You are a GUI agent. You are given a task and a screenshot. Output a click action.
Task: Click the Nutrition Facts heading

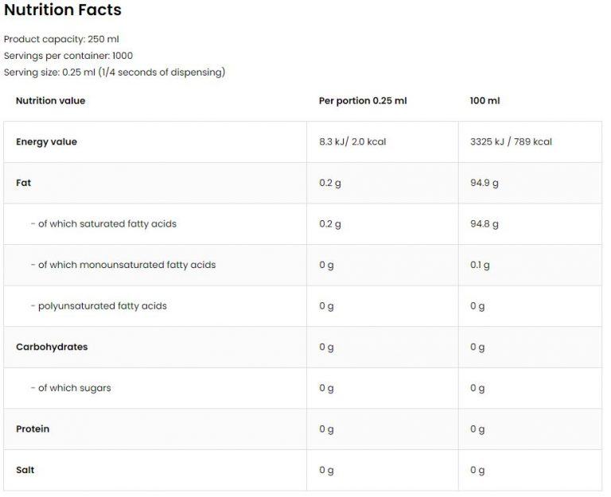click(x=63, y=10)
